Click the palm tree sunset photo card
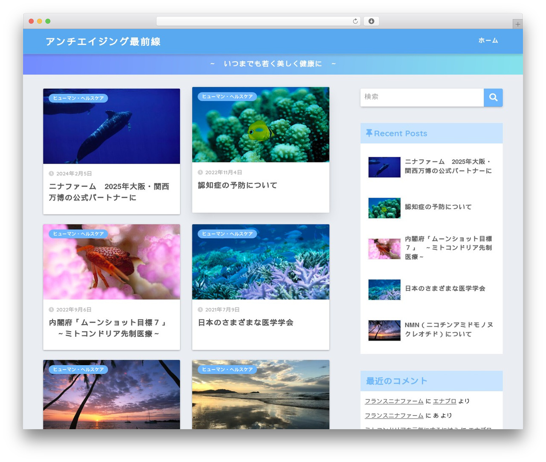 111,394
